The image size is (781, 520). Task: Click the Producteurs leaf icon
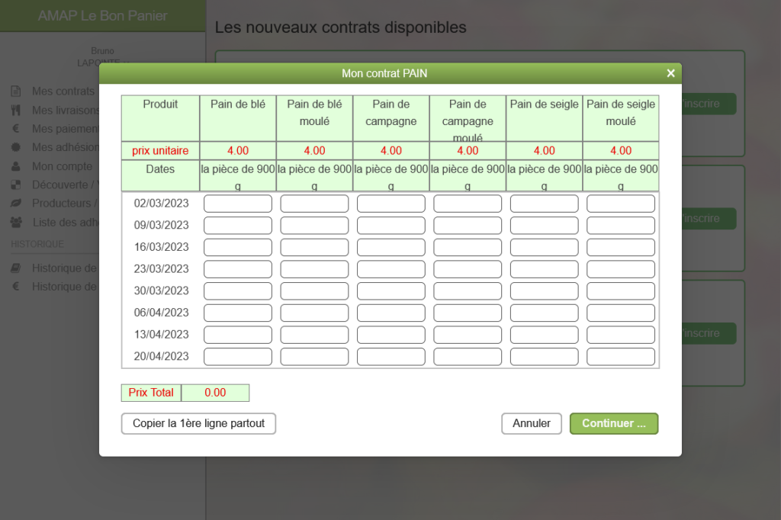15,204
